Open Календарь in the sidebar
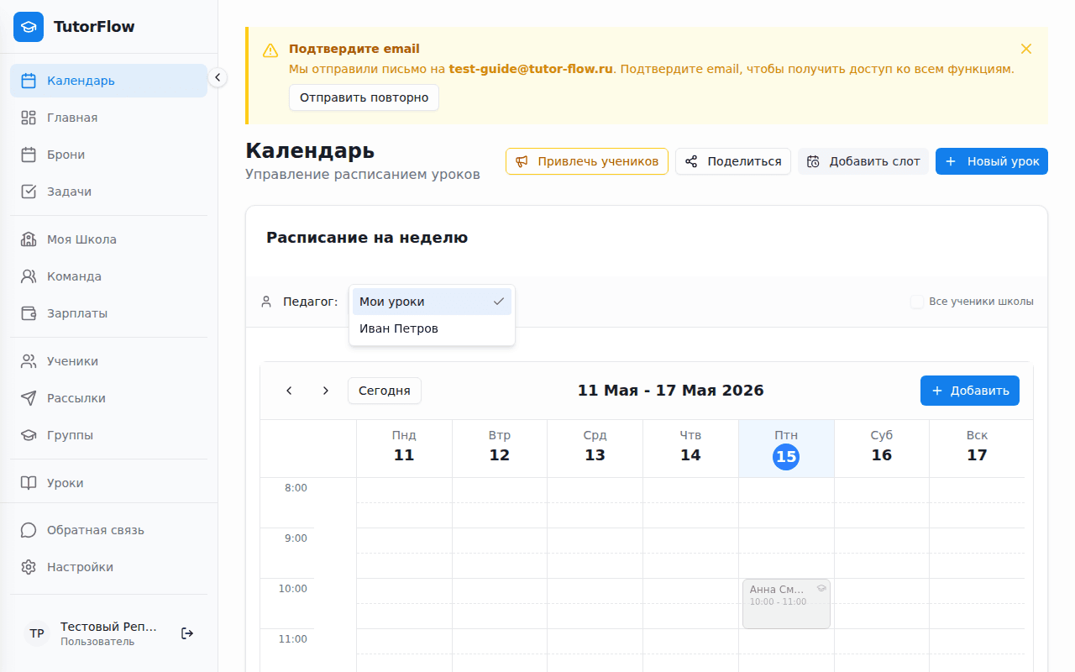The width and height of the screenshot is (1075, 672). pyautogui.click(x=108, y=81)
